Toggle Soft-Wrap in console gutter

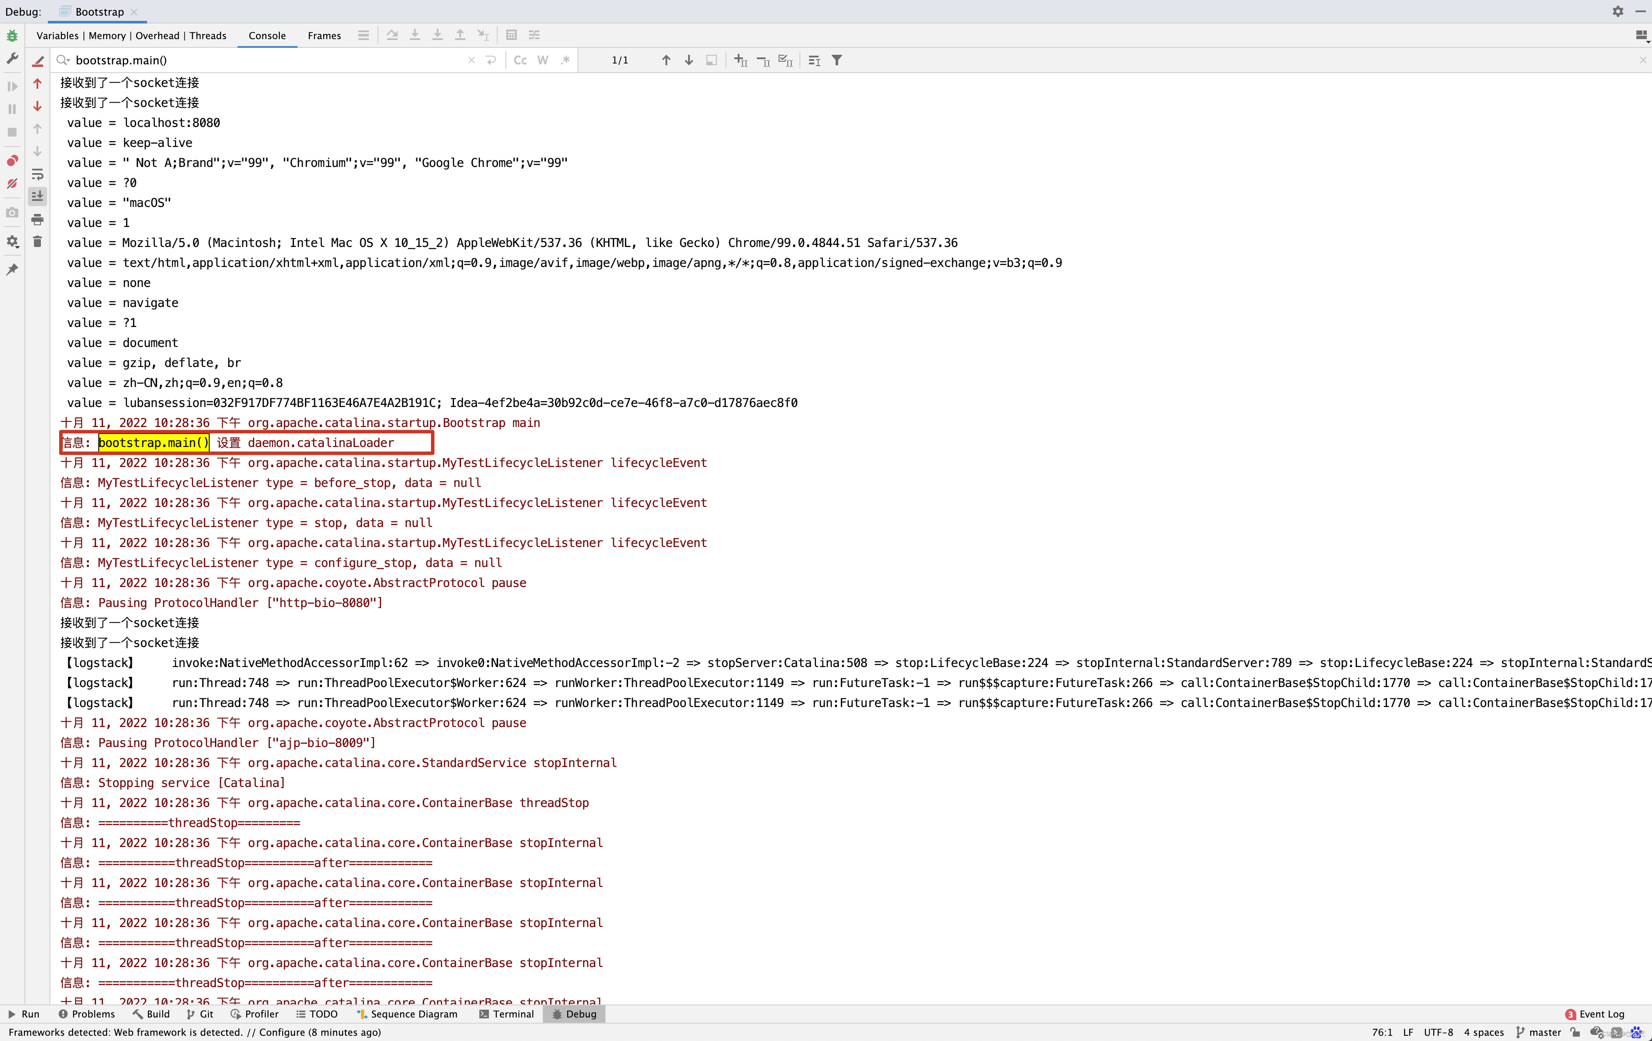tap(38, 174)
